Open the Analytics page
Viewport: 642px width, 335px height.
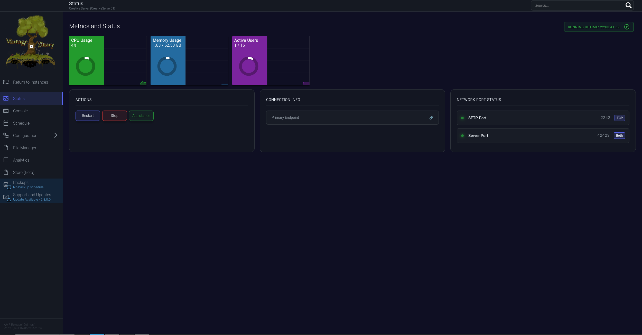tap(31, 160)
